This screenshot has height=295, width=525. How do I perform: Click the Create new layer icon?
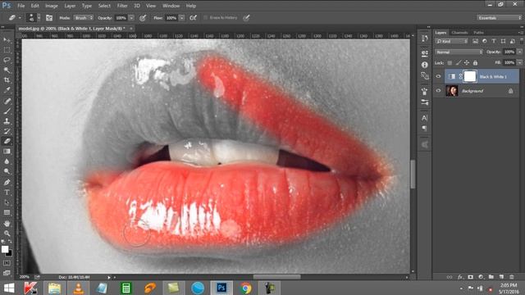[x=501, y=277]
